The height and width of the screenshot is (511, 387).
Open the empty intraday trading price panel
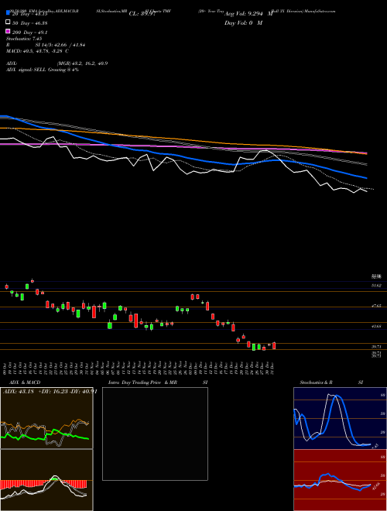155,434
